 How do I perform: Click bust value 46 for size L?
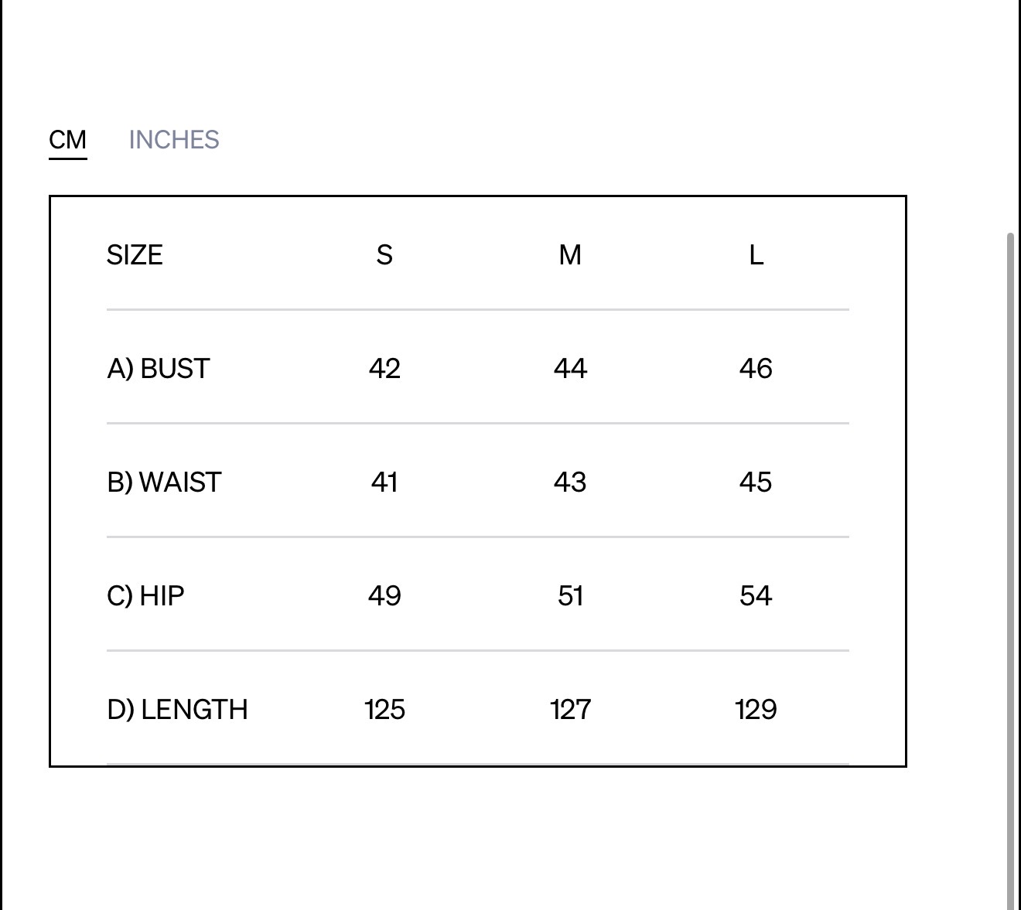point(756,369)
